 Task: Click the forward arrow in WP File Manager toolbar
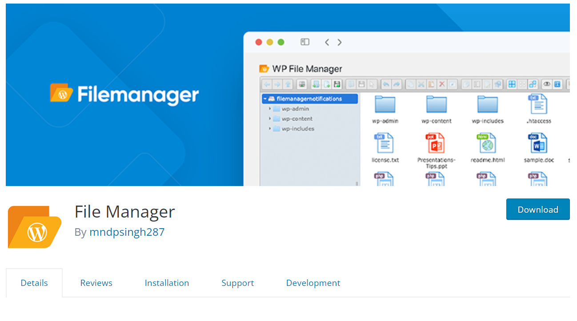(x=277, y=84)
